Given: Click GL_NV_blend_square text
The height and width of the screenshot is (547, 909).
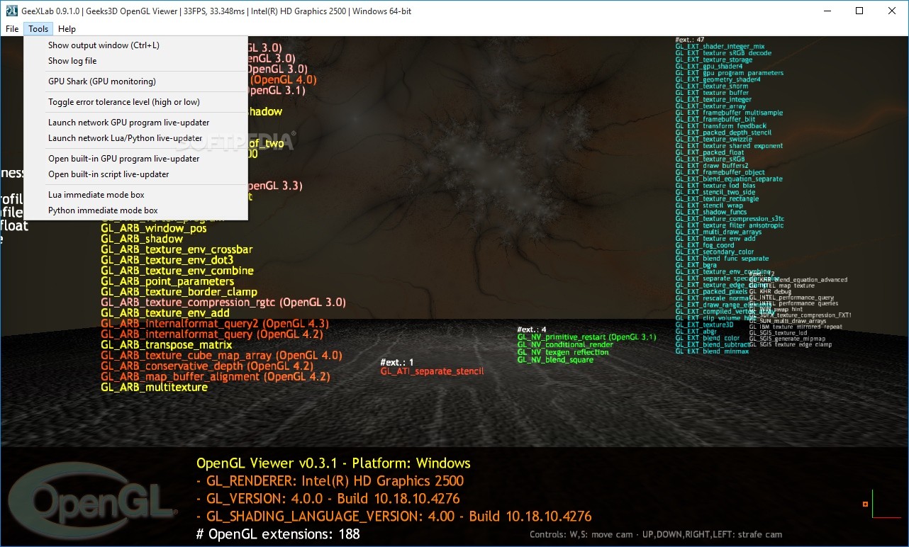Looking at the screenshot, I should (x=555, y=360).
